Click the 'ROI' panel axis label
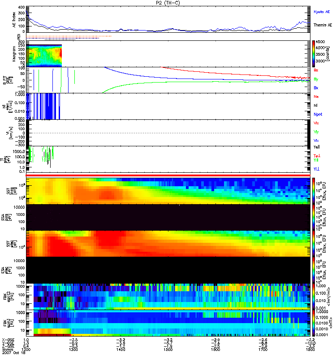The width and height of the screenshot is (336, 359). point(19,36)
